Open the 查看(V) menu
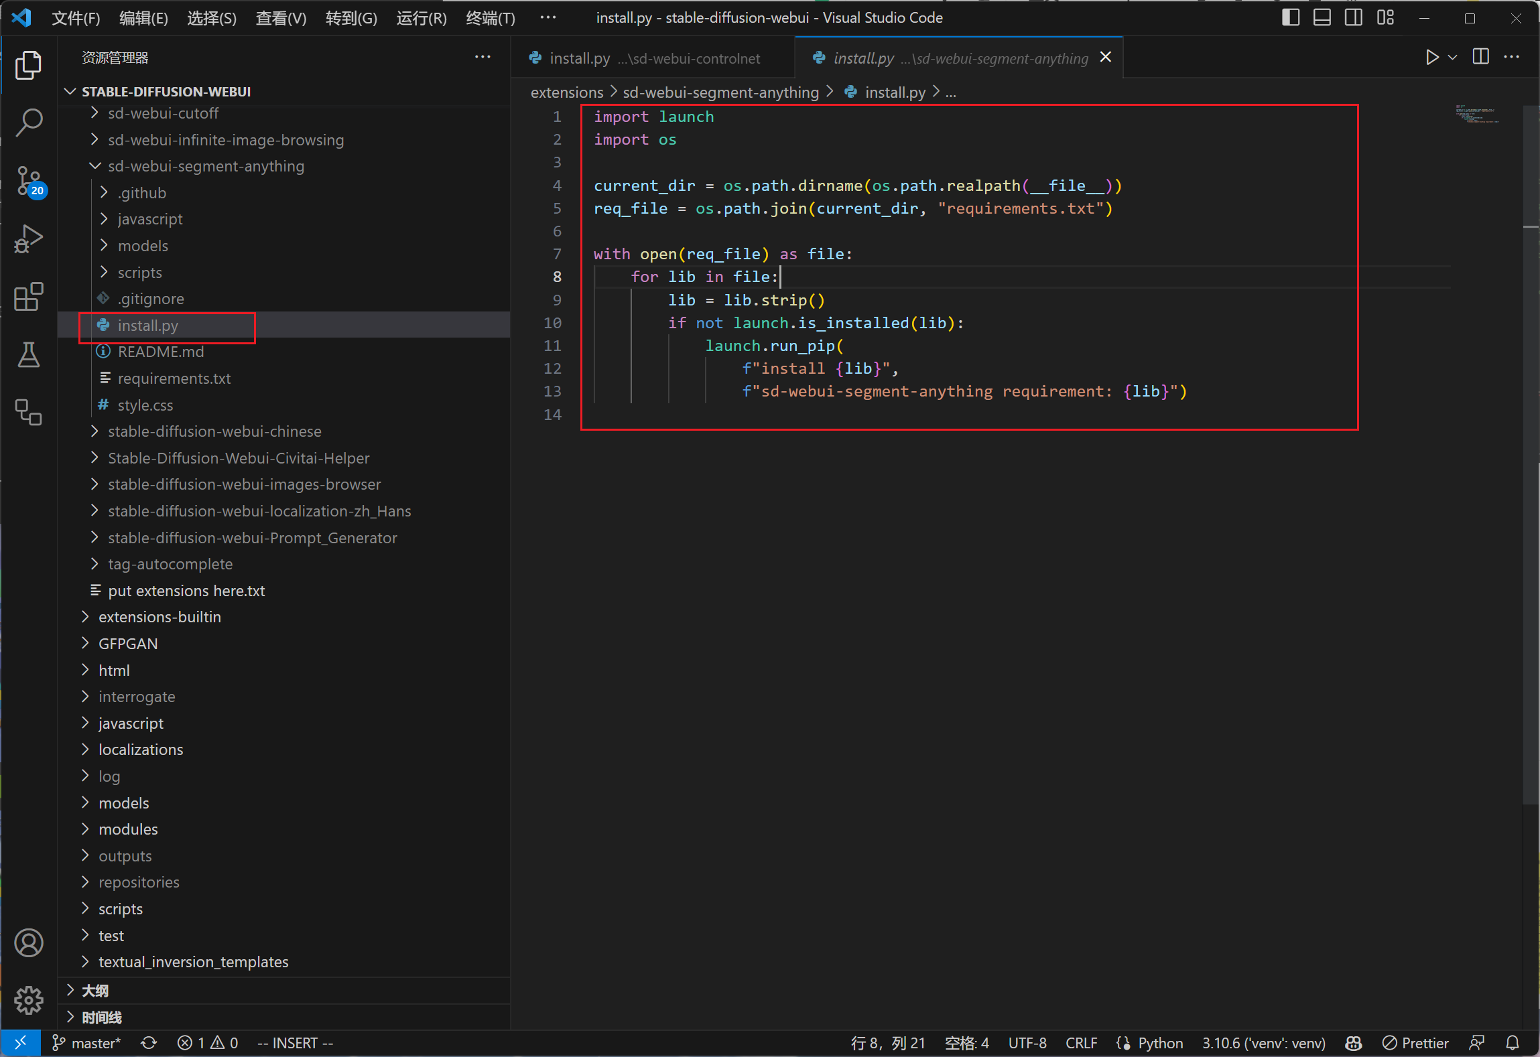Viewport: 1540px width, 1057px height. [x=281, y=18]
